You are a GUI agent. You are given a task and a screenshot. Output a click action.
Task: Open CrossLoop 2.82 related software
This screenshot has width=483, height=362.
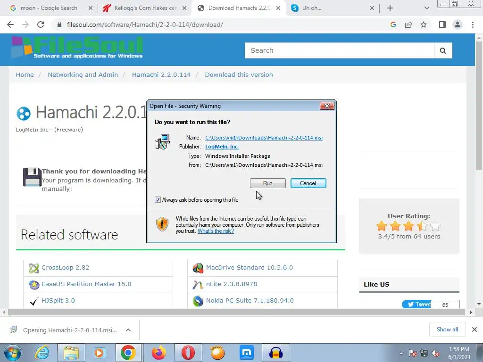(65, 268)
